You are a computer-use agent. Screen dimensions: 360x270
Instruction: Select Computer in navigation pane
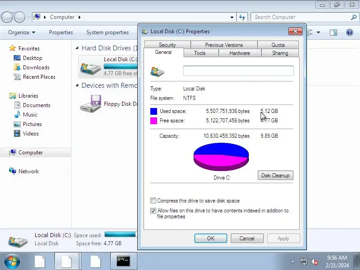36,153
